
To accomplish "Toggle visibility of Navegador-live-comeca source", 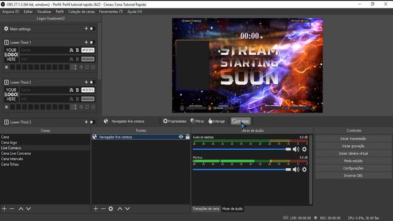I will pyautogui.click(x=181, y=137).
